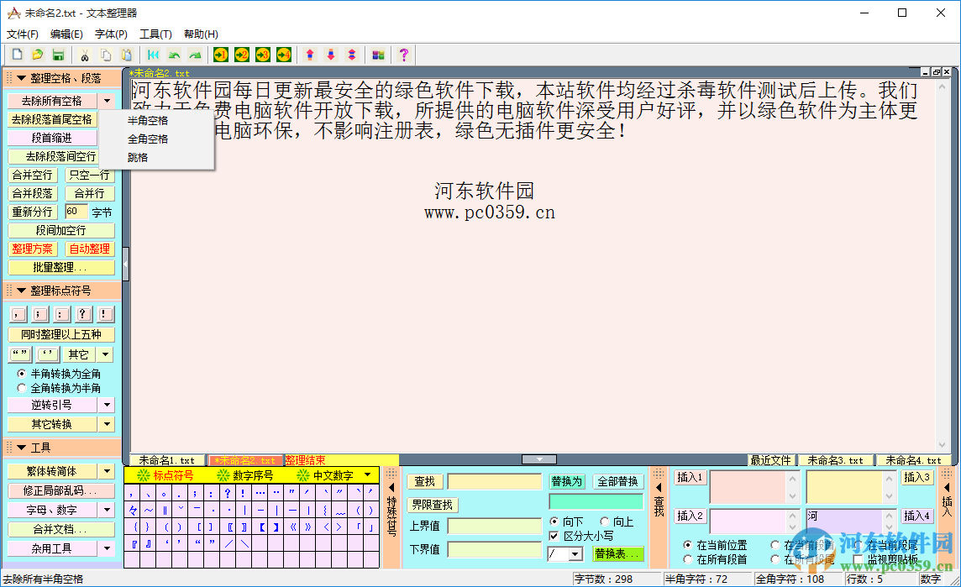The image size is (961, 587).
Task: Select the Cut scissors icon
Action: pos(85,54)
